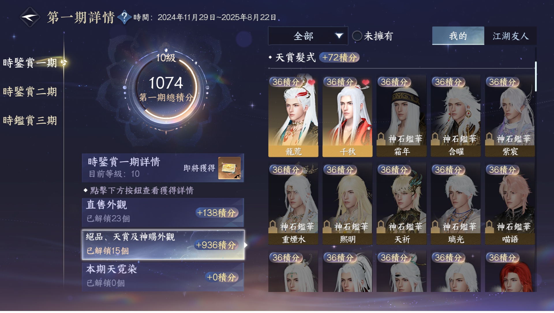Click the hairstyle list vertical scrollbar
This screenshot has width=554, height=313.
pyautogui.click(x=536, y=77)
